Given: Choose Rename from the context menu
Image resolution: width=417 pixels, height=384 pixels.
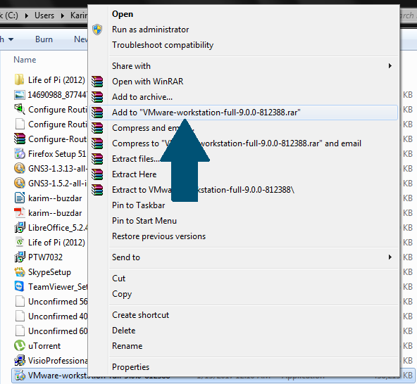Looking at the screenshot, I should [x=243, y=346].
